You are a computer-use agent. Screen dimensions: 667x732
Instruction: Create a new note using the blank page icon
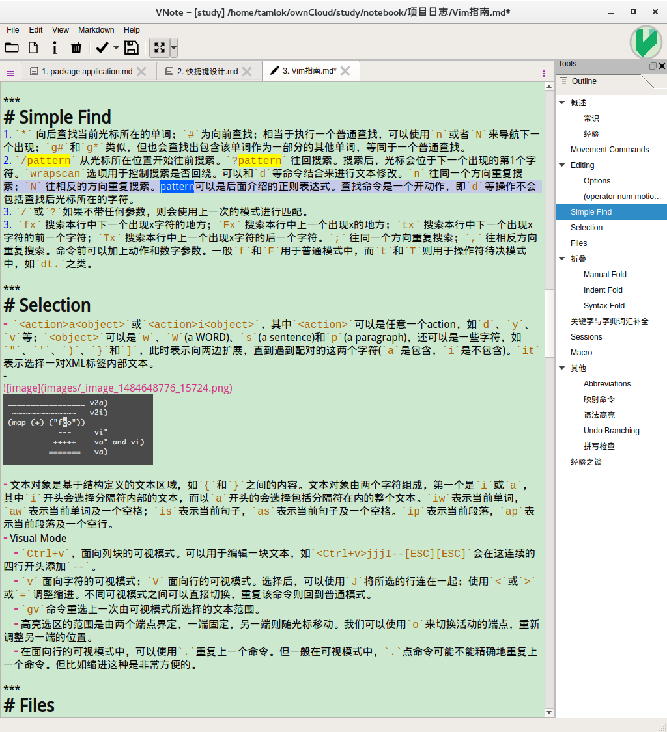click(33, 47)
